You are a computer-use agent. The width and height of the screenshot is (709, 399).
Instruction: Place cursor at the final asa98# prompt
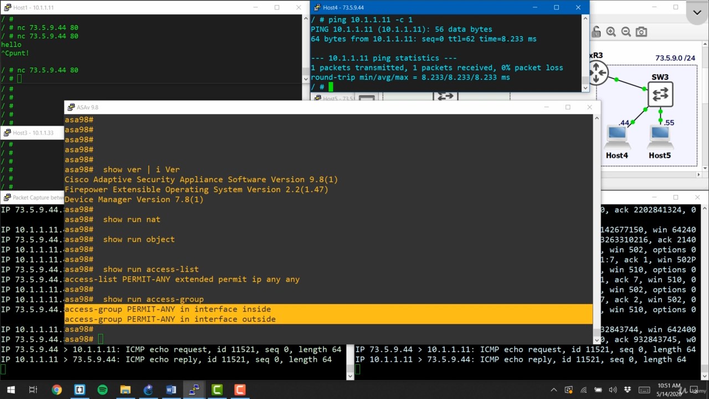pos(100,339)
